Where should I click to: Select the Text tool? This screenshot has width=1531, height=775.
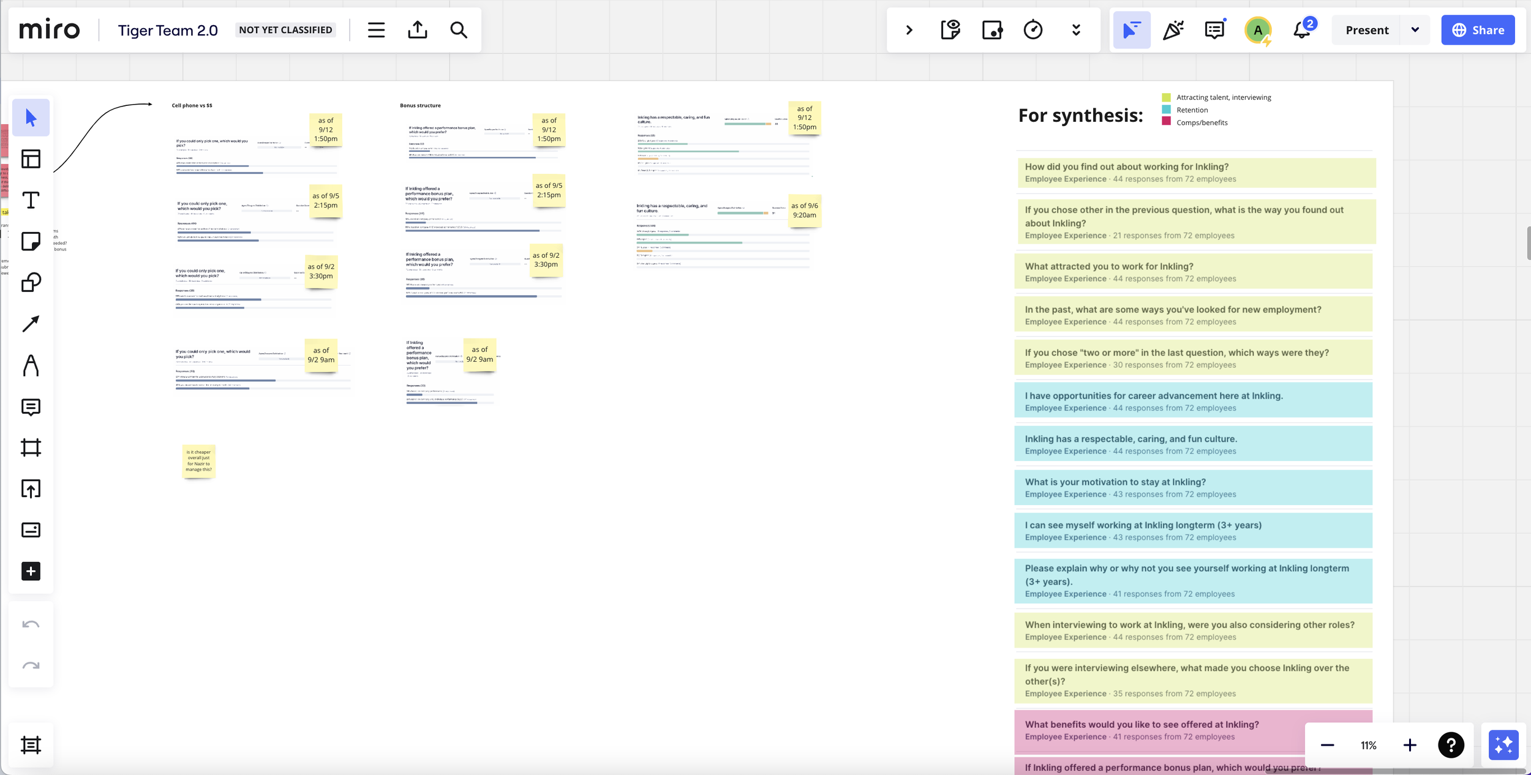[31, 200]
